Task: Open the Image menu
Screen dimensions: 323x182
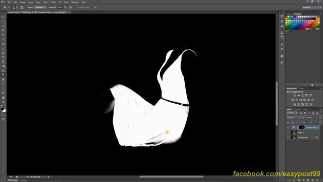Action: [x=23, y=2]
